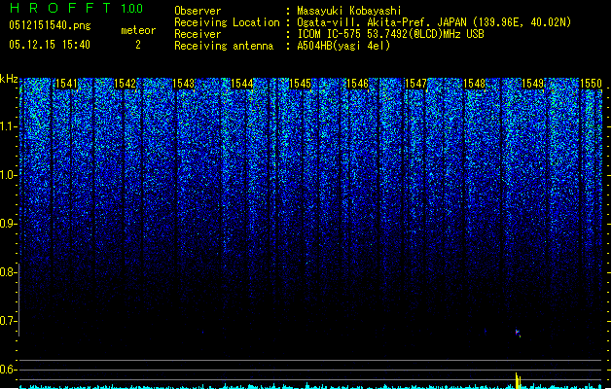Click the 1542 time marker
612x389 pixels.
point(125,84)
